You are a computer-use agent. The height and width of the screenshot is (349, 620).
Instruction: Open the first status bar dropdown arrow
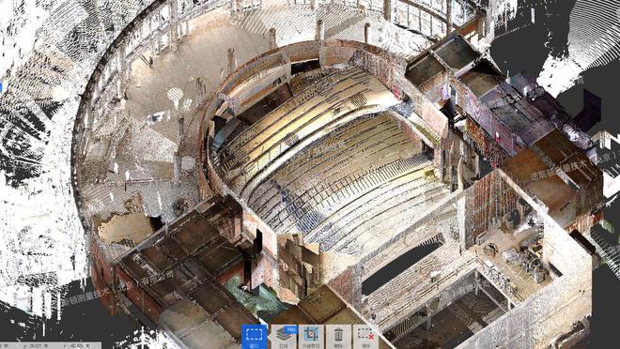pos(6,346)
